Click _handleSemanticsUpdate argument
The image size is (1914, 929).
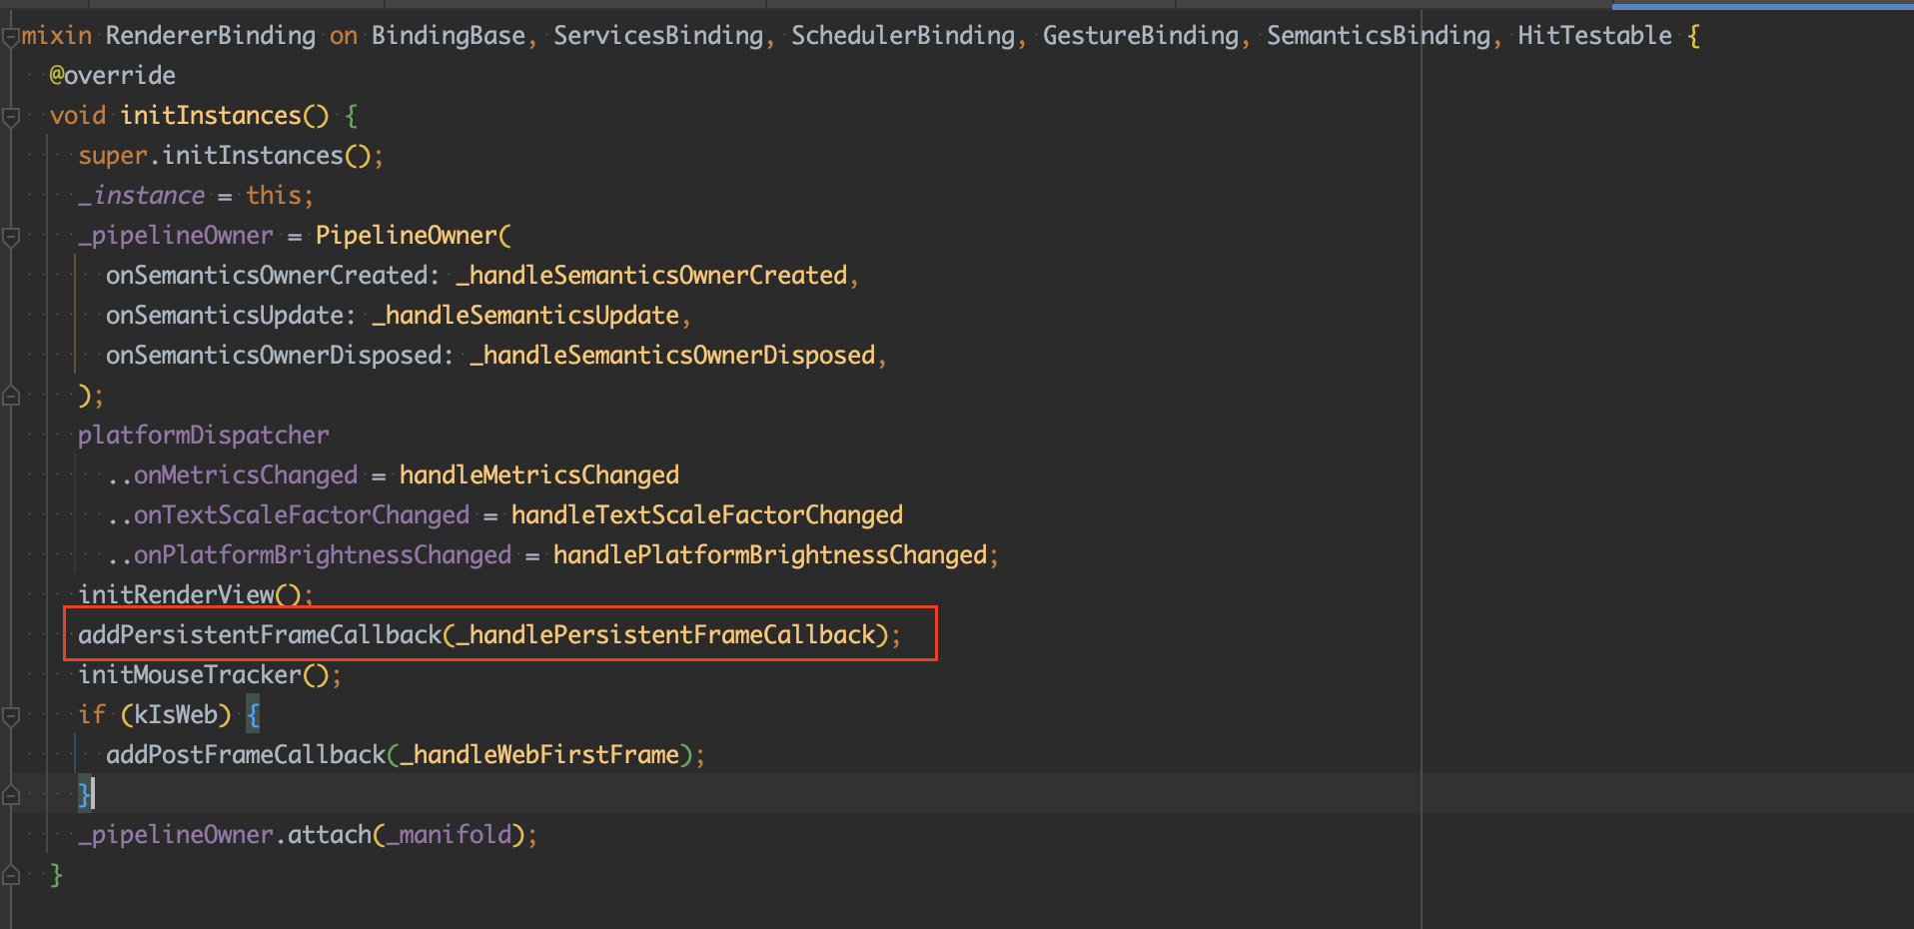pyautogui.click(x=525, y=316)
